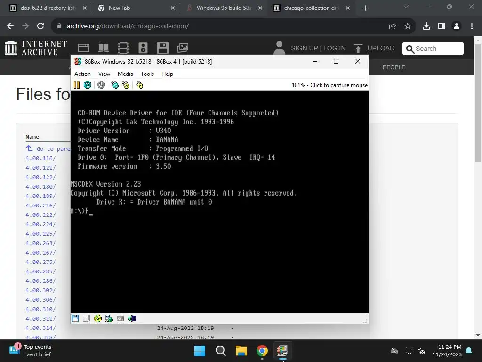Open Chrome three-dot menu
Screen dimensions: 482x362
pos(472,26)
